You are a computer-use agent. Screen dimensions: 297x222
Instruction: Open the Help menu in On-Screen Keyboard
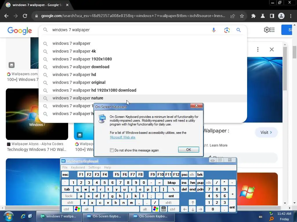(108, 167)
